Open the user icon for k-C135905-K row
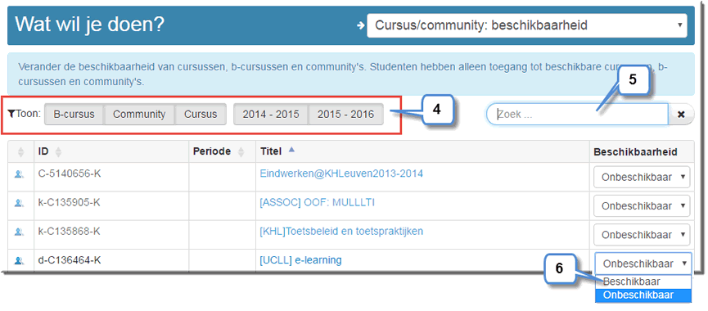This screenshot has height=311, width=708. [x=19, y=203]
